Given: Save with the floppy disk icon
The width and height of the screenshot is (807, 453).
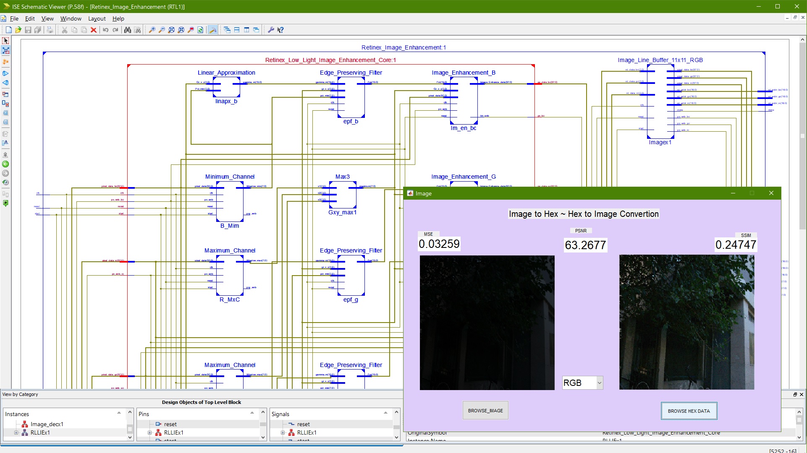Looking at the screenshot, I should point(28,30).
